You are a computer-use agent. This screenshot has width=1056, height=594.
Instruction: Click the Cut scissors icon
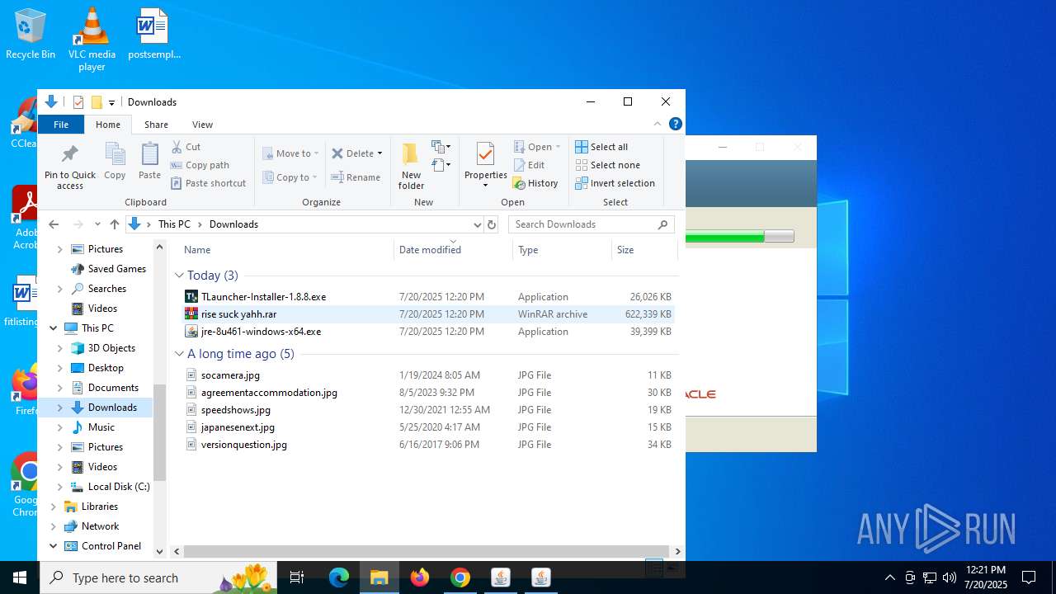[x=177, y=147]
